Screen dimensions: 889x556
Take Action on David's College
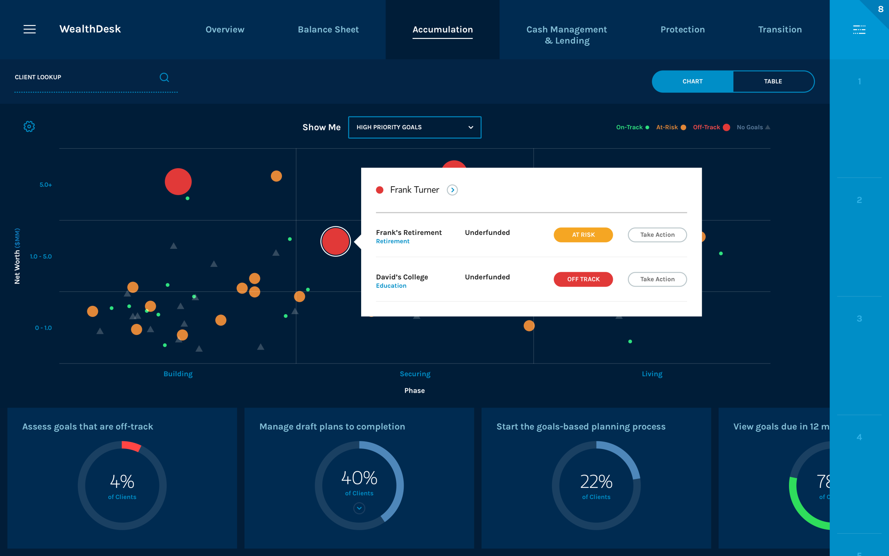[x=657, y=279]
